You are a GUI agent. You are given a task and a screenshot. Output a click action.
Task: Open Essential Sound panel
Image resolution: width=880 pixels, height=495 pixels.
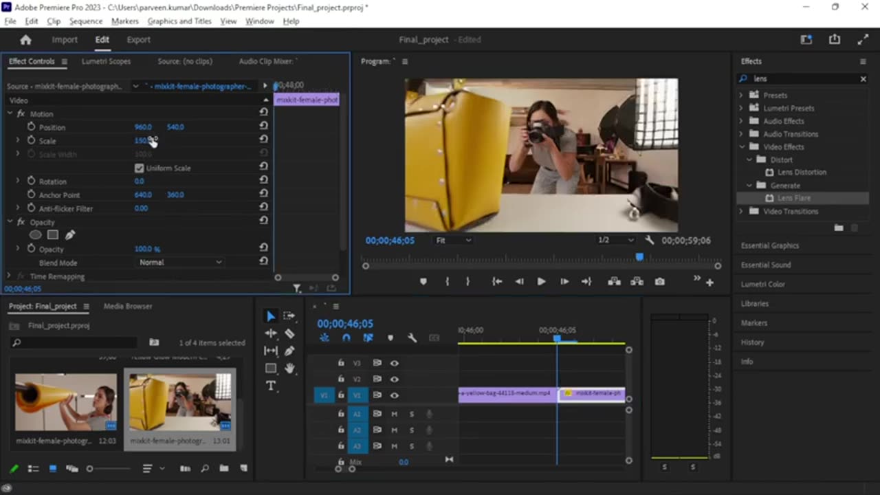[766, 265]
